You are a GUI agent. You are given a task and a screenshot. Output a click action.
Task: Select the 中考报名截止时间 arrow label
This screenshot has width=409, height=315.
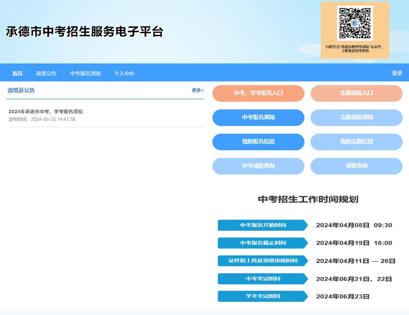coord(262,243)
